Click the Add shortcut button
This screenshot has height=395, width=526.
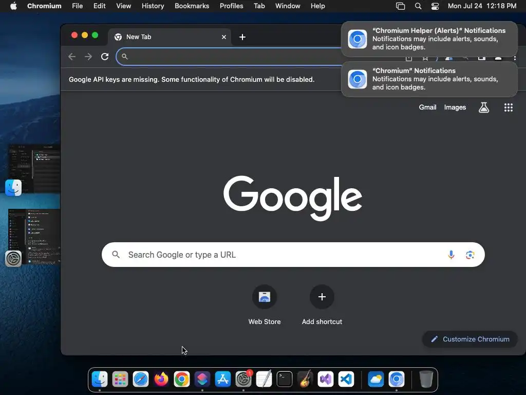(322, 305)
